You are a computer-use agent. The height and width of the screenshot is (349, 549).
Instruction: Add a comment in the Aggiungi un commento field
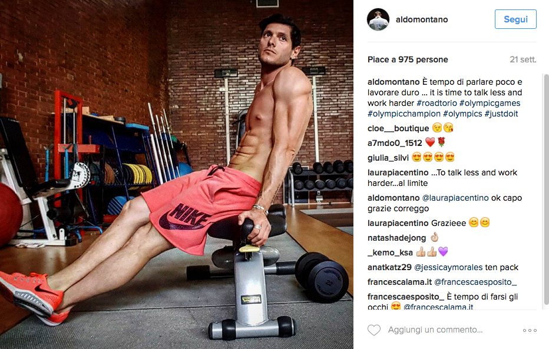pyautogui.click(x=435, y=330)
